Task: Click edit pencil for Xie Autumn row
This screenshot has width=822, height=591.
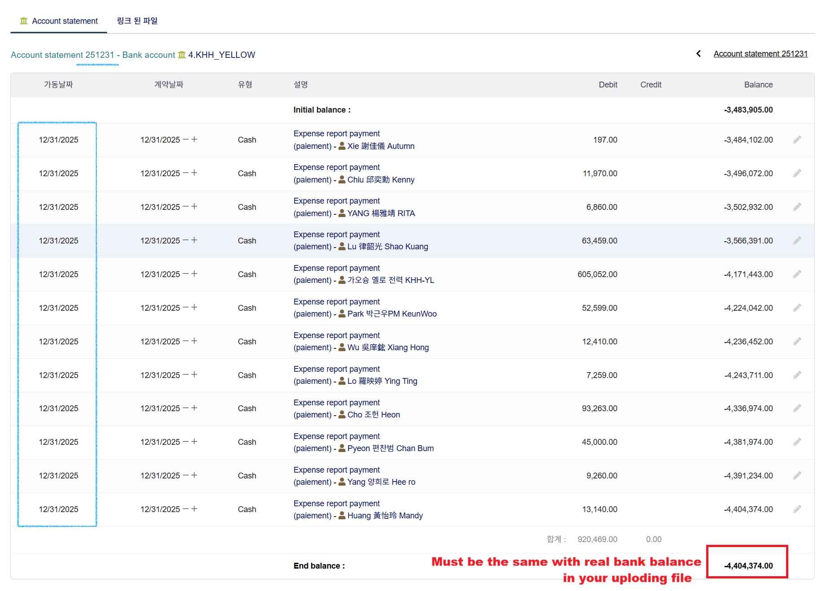Action: pos(797,140)
